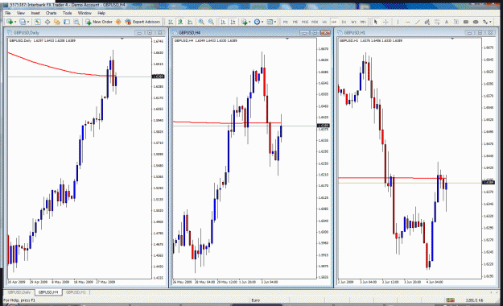Draw a horizontal line tool
The image size is (503, 306).
click(408, 22)
